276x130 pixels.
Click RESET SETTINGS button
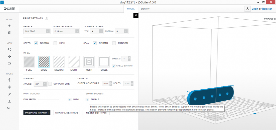tap(96, 113)
